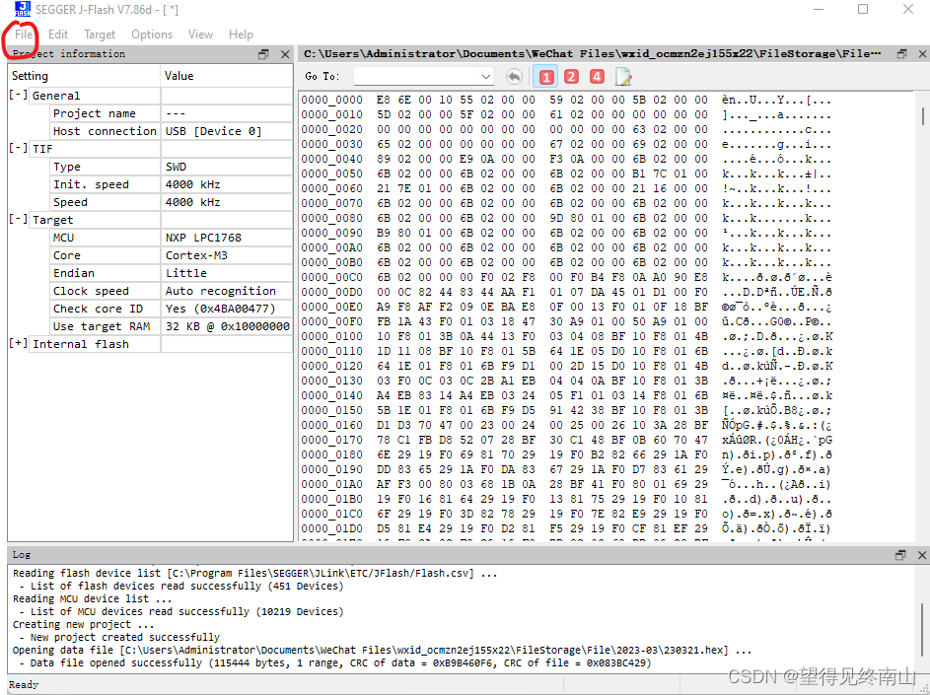
Task: Minimize the J-Flash window
Action: [818, 9]
